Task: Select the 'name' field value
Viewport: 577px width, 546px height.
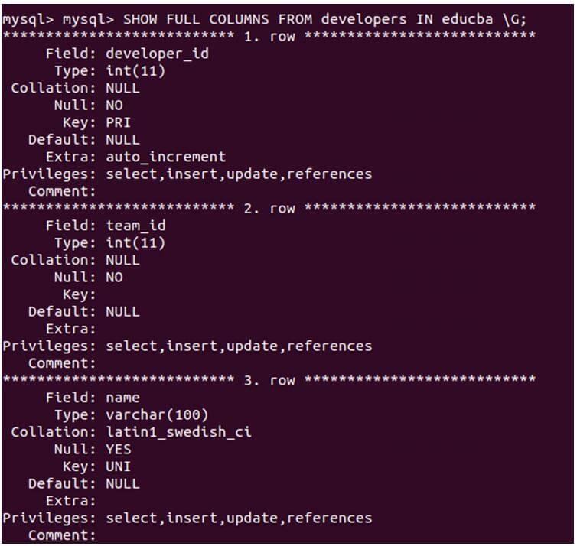Action: tap(122, 398)
